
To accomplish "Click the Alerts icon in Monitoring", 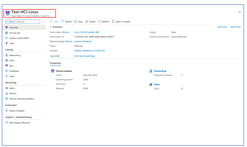I will (7, 88).
